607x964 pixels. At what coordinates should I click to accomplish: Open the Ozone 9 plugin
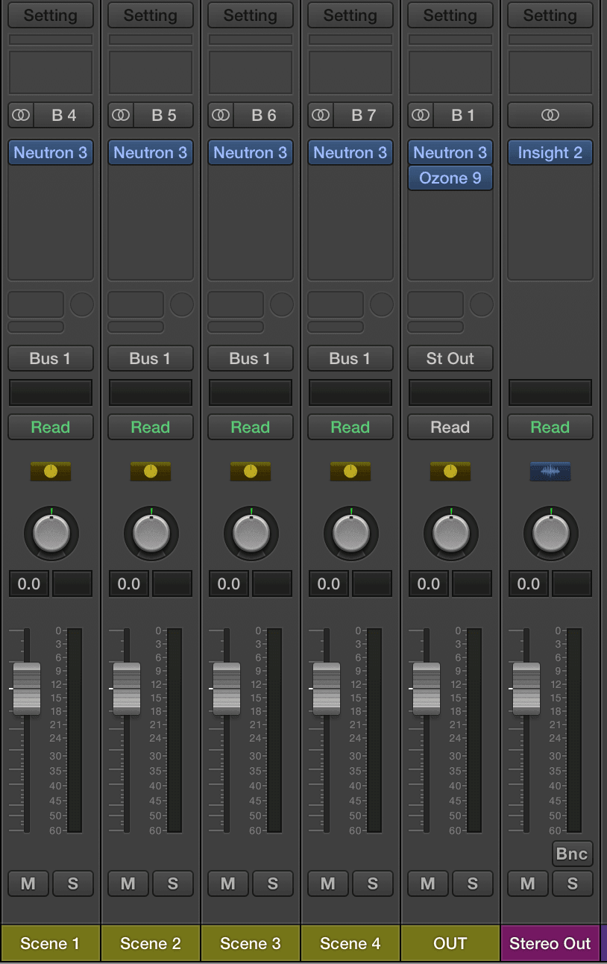(450, 178)
